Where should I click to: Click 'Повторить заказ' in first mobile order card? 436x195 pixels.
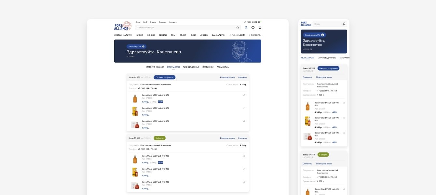324,77
